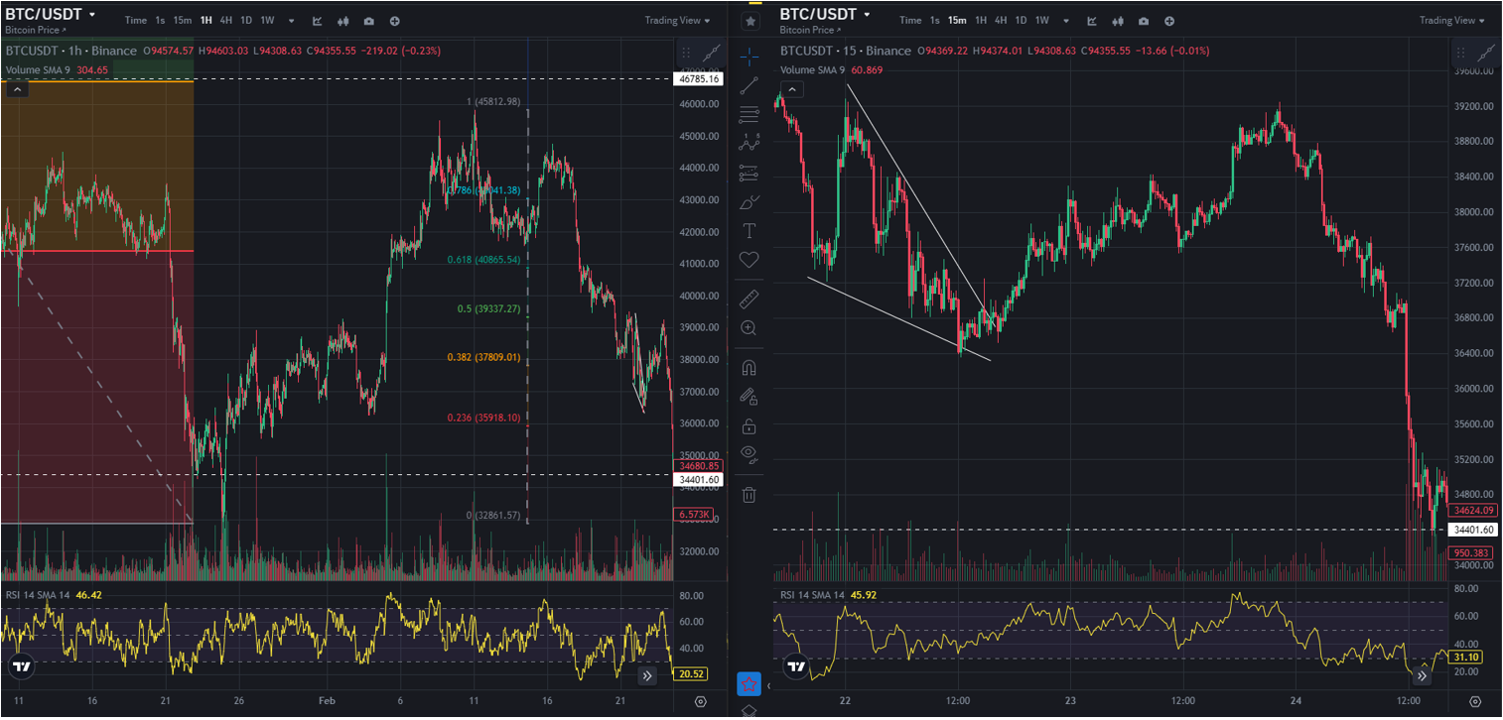Open the long/short position forecasting tool
The image size is (1503, 720).
point(750,173)
